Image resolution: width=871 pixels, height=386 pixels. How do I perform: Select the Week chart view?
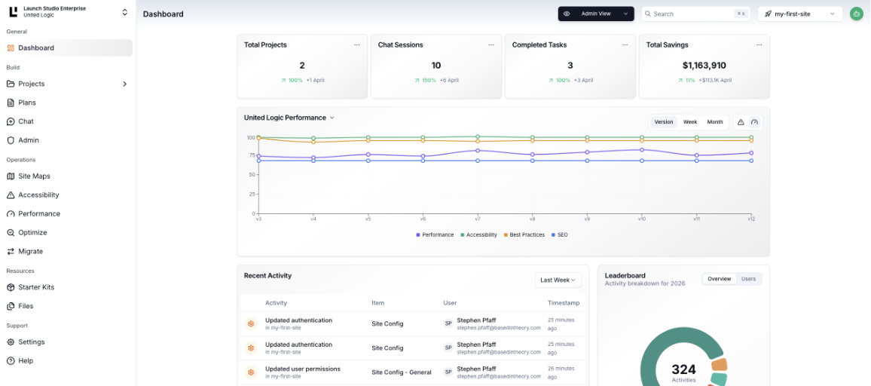(690, 122)
